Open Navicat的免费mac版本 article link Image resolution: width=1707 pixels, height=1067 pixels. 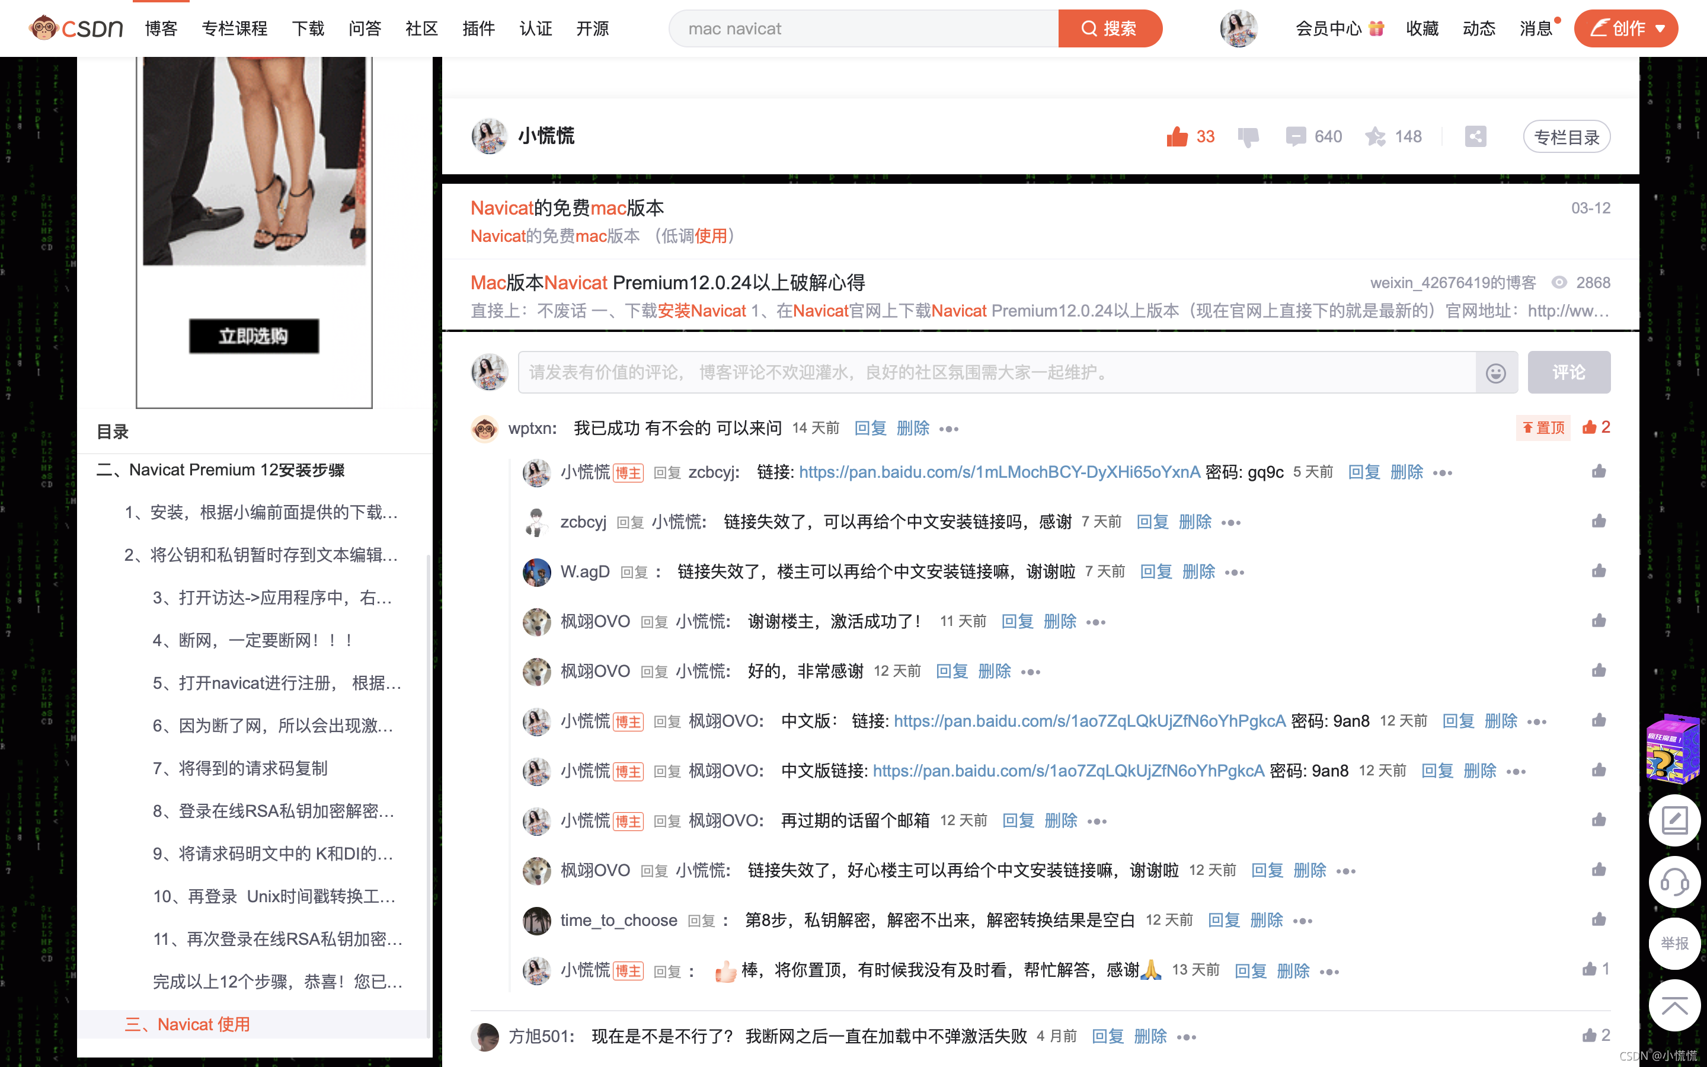(567, 208)
